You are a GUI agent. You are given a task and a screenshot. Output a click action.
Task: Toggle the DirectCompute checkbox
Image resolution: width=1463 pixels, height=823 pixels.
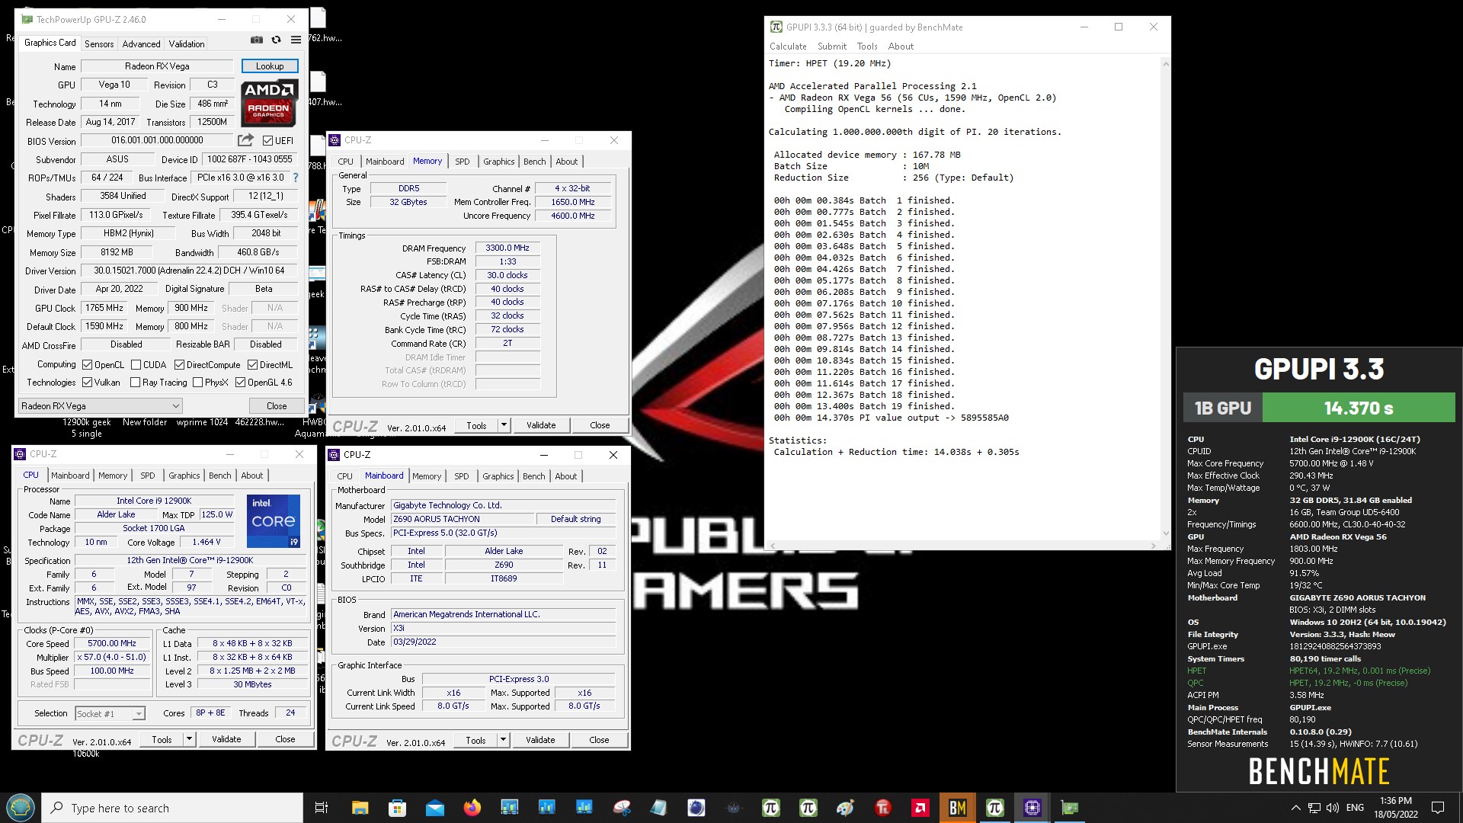click(179, 365)
